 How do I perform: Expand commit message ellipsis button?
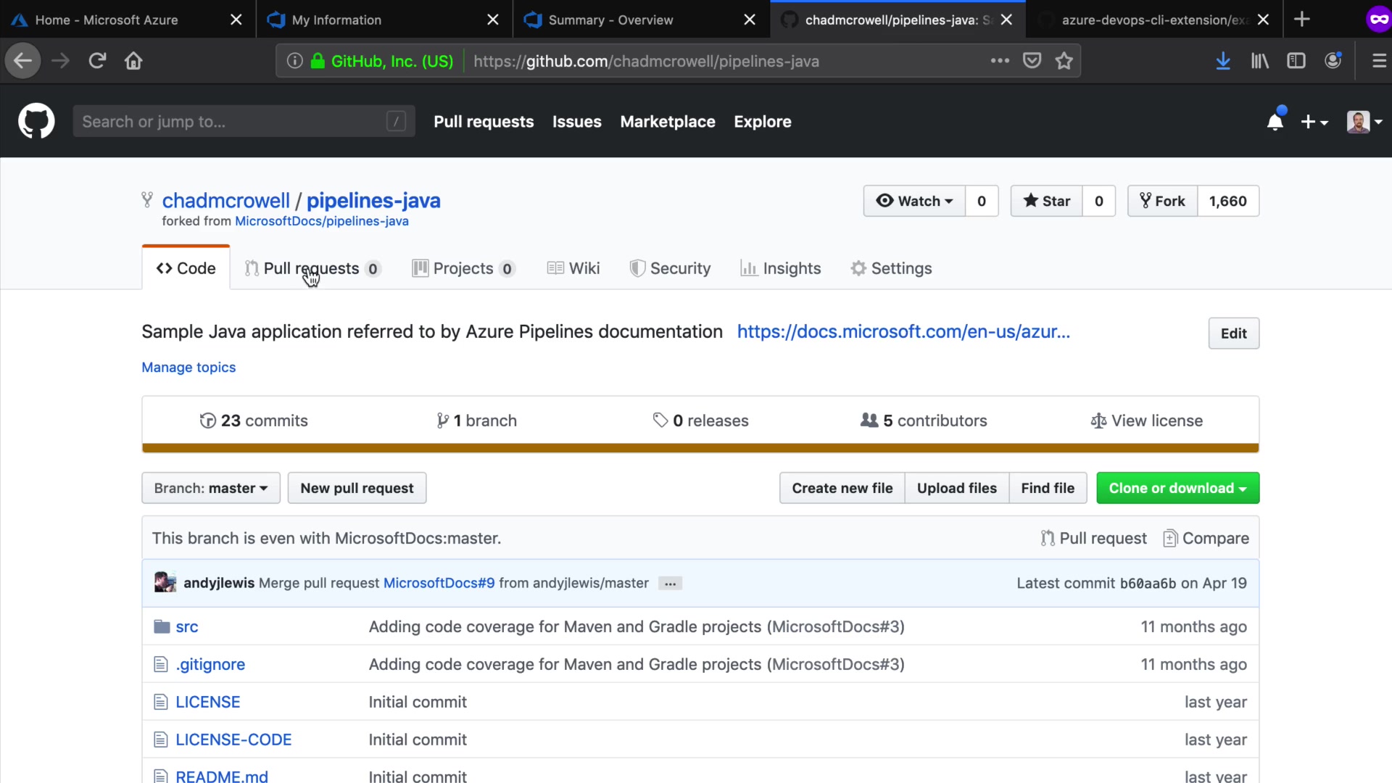(670, 584)
